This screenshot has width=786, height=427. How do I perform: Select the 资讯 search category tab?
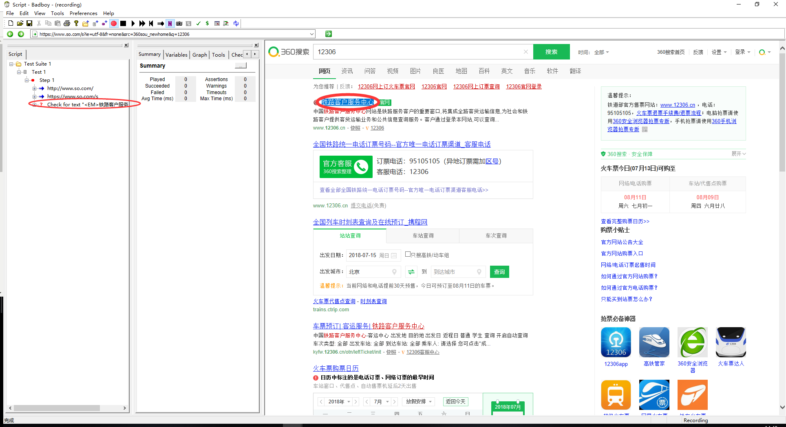347,71
